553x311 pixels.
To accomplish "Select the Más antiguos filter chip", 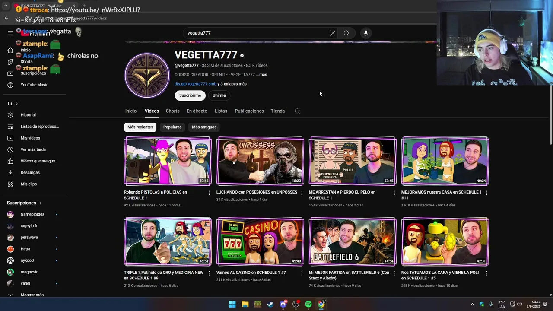I will pos(204,127).
